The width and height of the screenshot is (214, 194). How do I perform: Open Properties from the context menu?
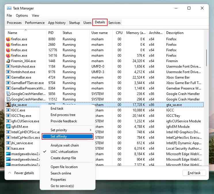58,180
